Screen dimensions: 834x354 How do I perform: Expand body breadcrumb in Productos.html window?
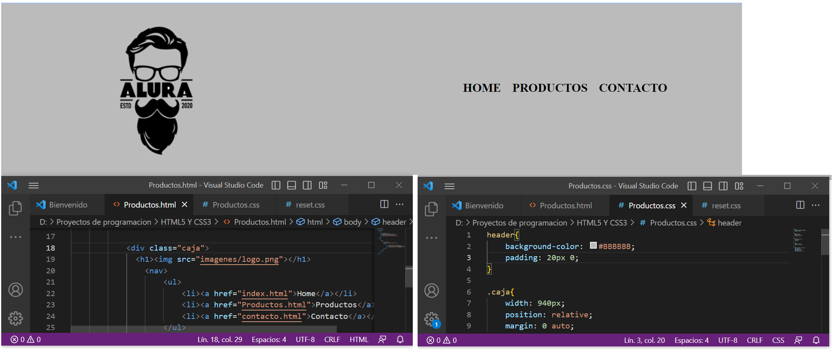347,222
